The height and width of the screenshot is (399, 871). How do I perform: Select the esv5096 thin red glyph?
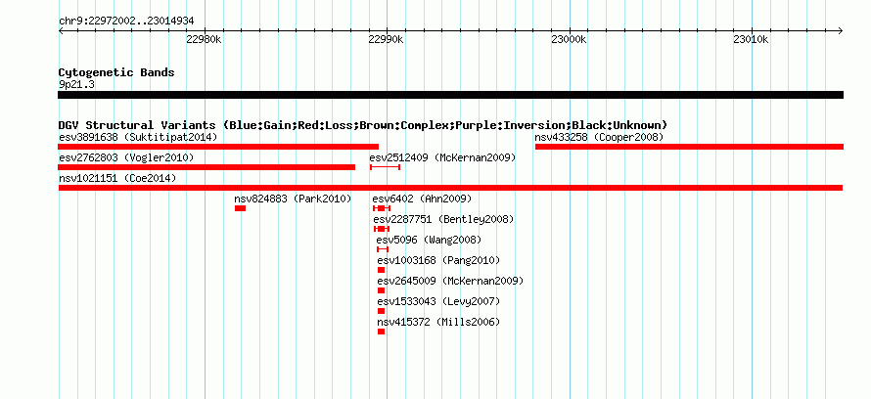(x=383, y=249)
